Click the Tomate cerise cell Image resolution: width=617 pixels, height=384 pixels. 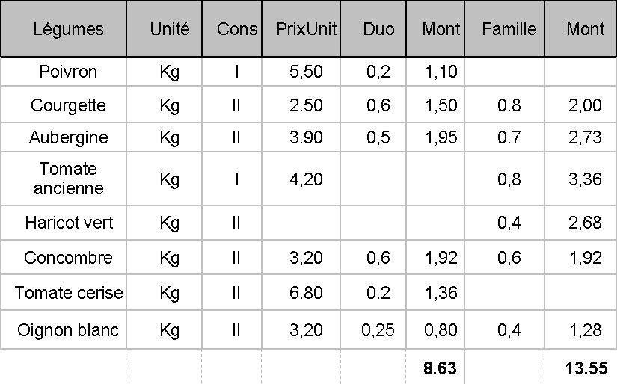tap(68, 293)
